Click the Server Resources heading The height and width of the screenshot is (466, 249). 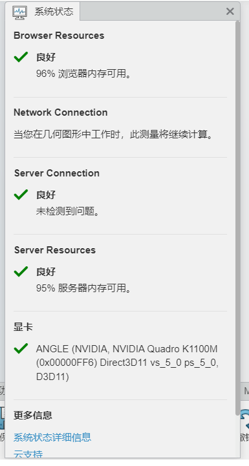(55, 250)
